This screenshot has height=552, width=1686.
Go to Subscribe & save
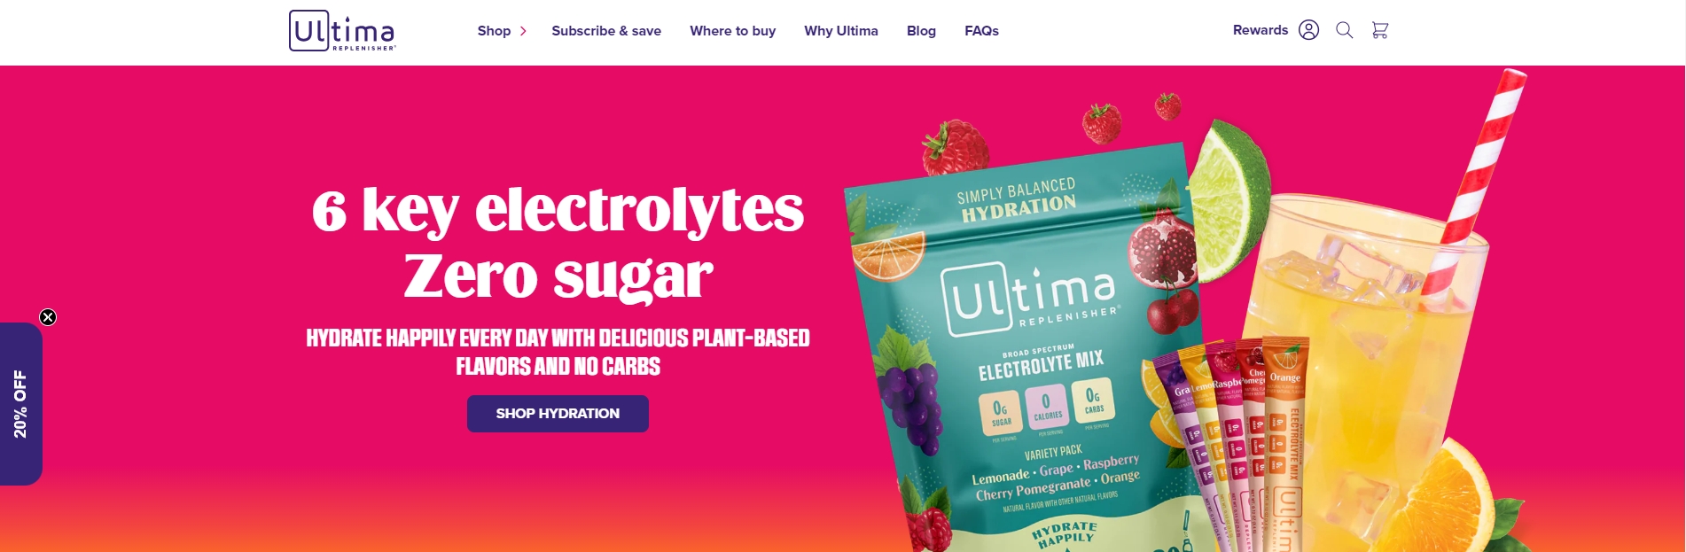606,31
